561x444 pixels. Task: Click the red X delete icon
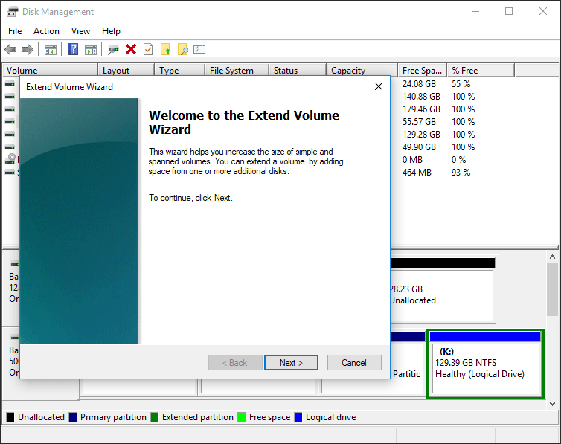click(x=131, y=49)
